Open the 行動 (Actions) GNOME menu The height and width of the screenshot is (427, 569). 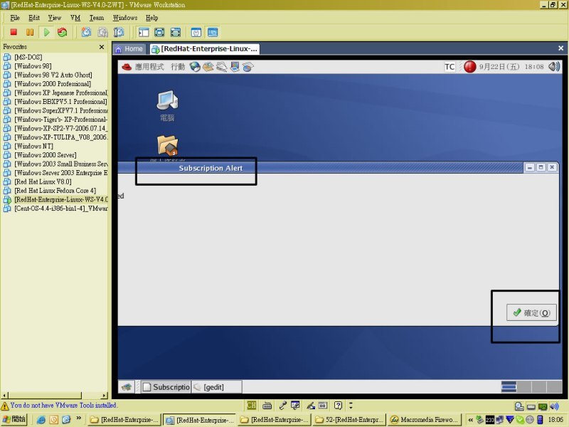pos(178,67)
